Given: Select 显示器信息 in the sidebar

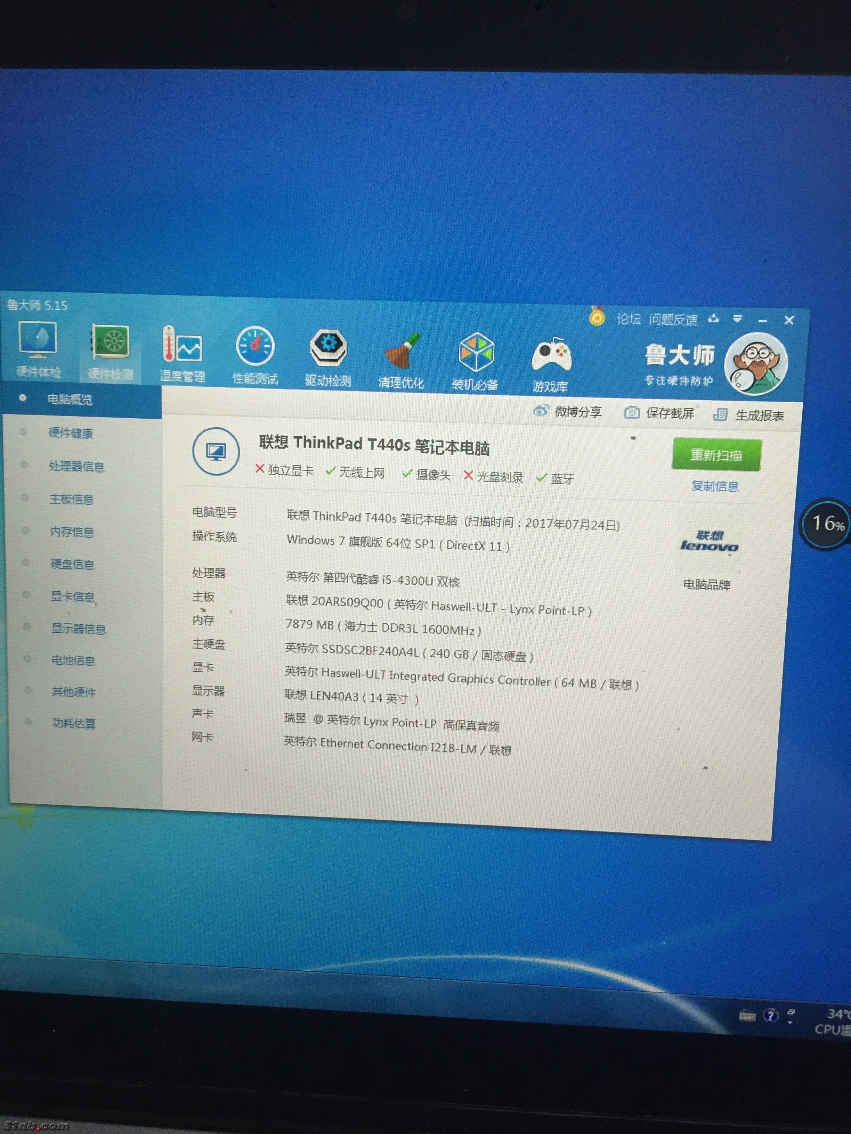Looking at the screenshot, I should pos(78,628).
